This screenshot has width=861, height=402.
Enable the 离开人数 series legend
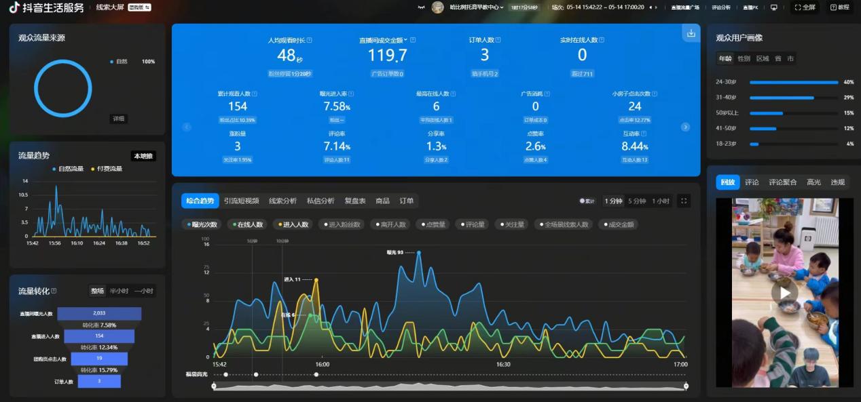click(390, 224)
